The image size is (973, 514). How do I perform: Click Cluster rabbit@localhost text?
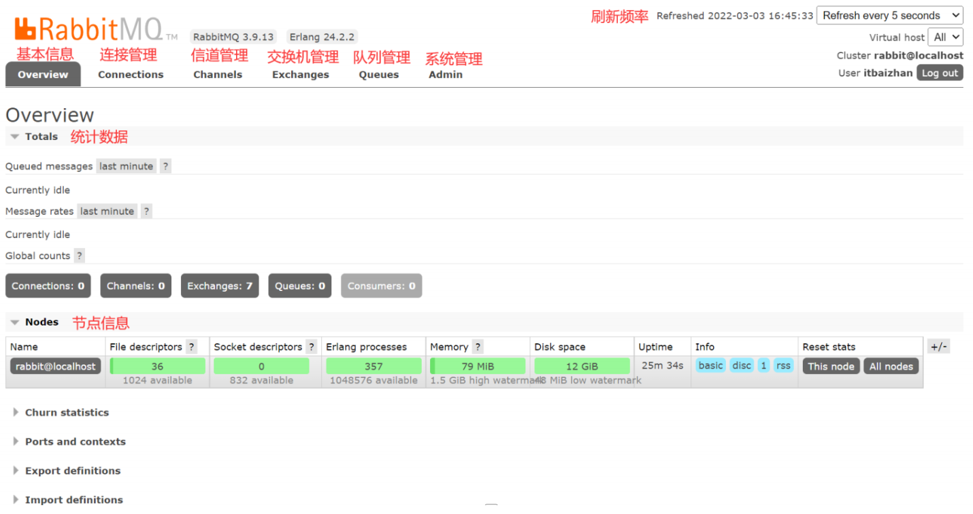coord(900,56)
